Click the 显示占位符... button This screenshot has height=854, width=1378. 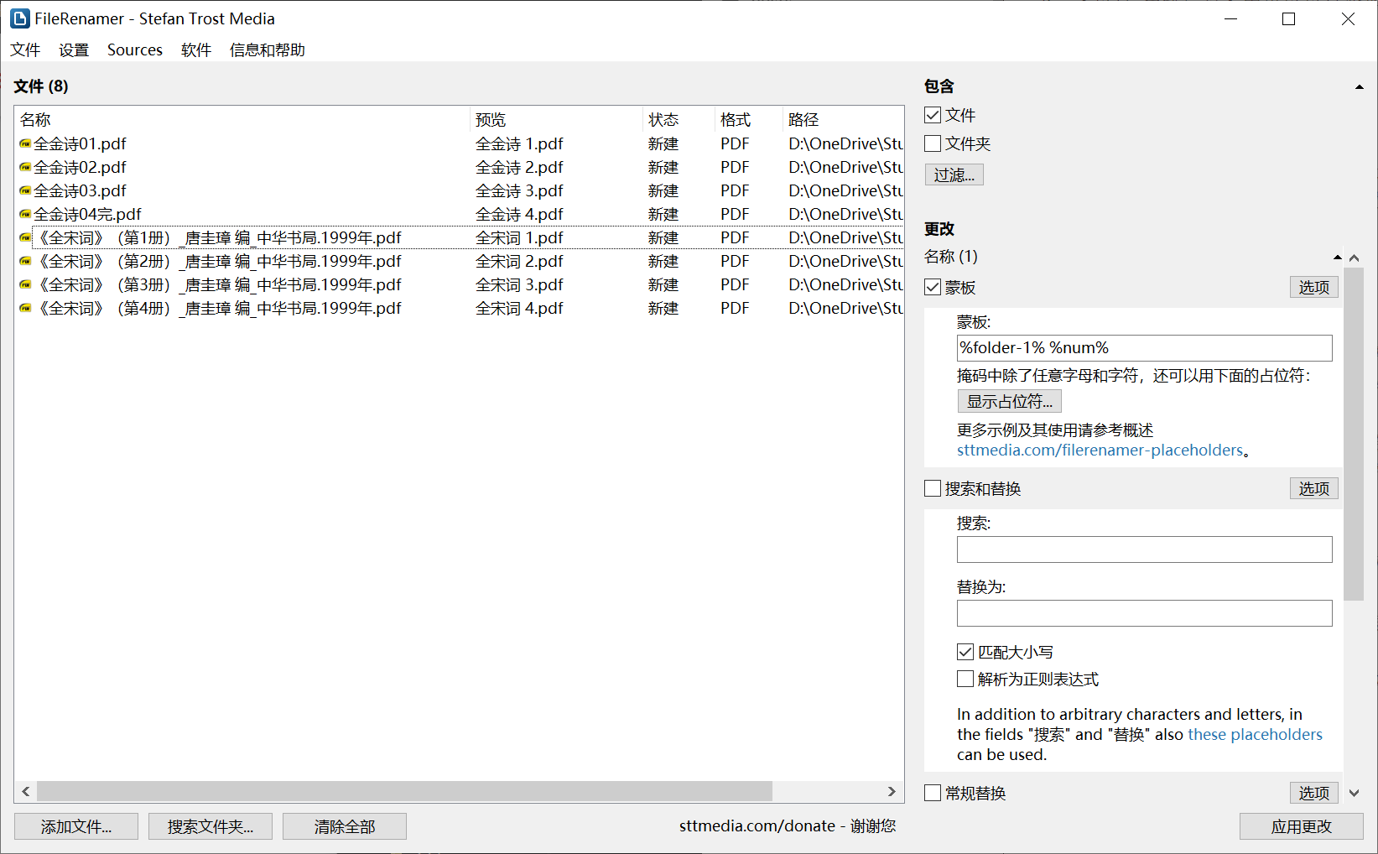(x=1010, y=401)
